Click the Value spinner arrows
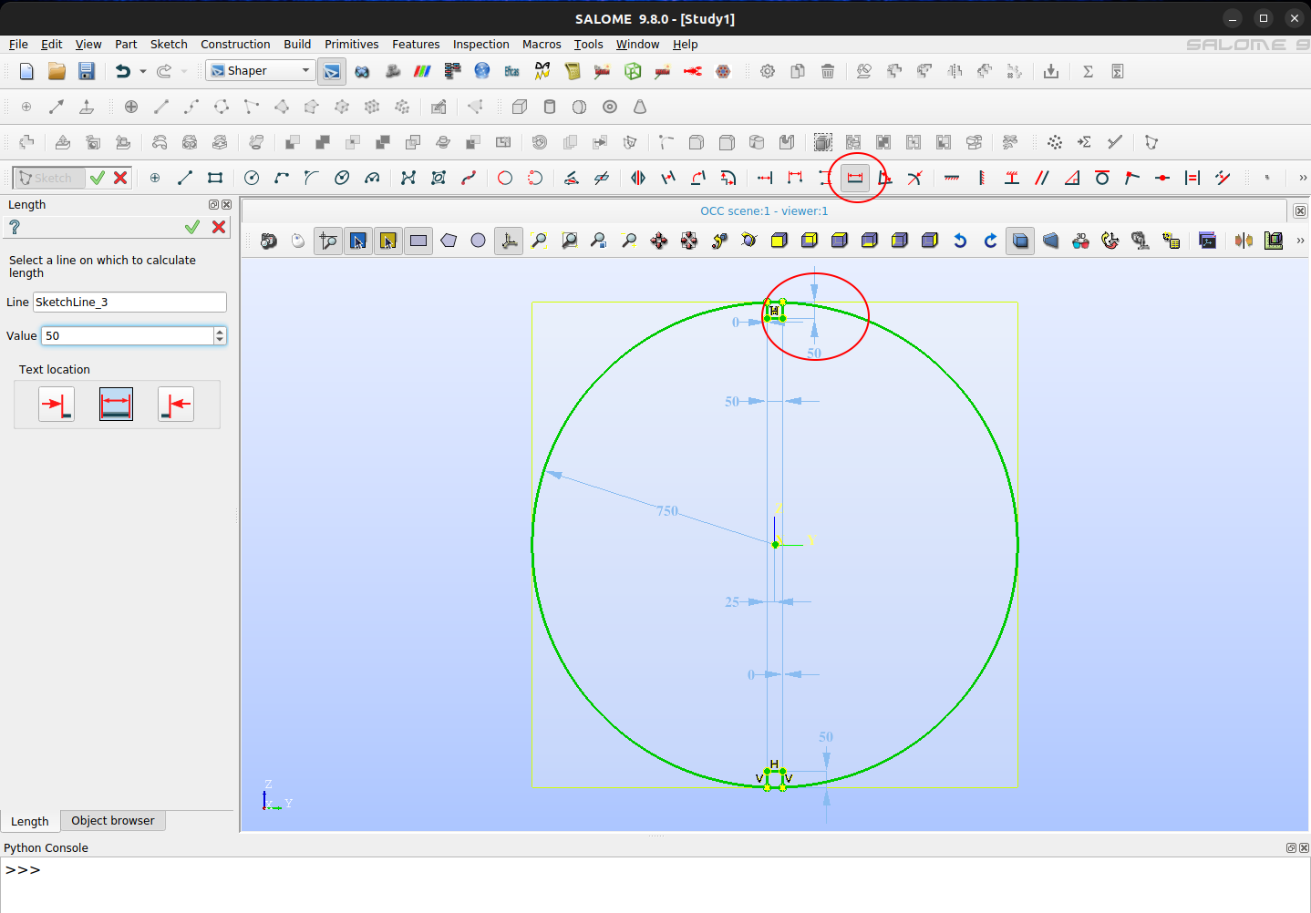This screenshot has width=1311, height=913. tap(220, 336)
